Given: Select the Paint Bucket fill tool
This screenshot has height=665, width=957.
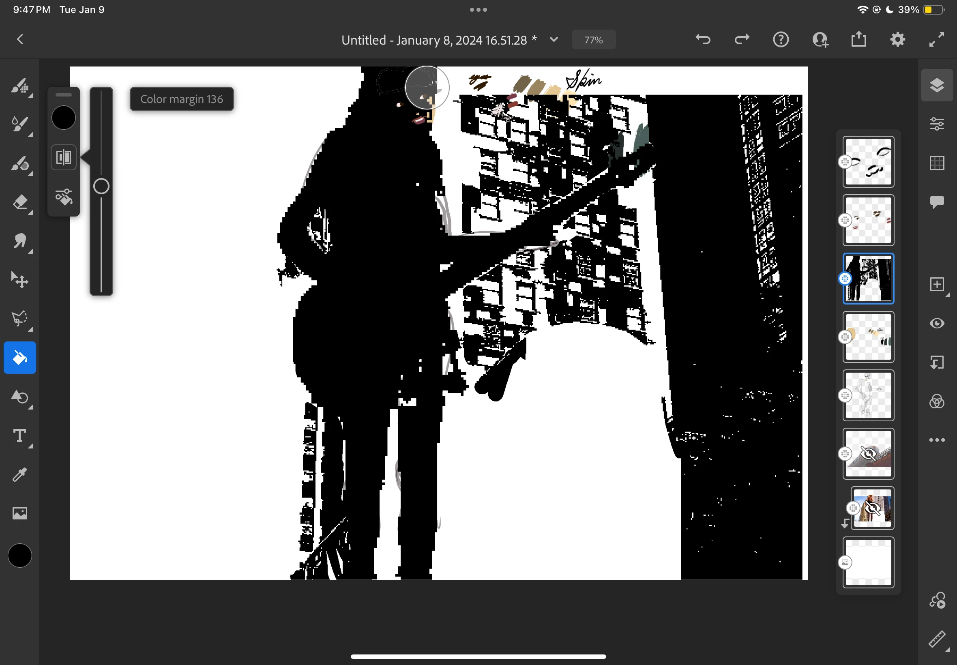Looking at the screenshot, I should tap(19, 358).
